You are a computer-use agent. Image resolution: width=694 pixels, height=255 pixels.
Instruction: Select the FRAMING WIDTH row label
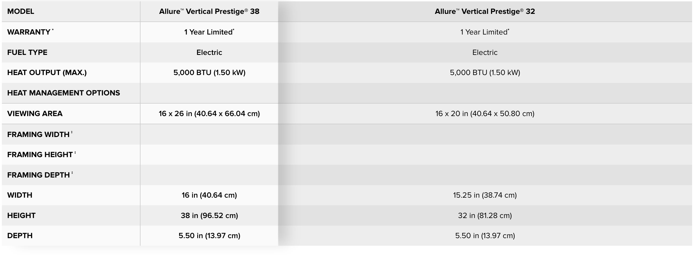[x=38, y=135]
